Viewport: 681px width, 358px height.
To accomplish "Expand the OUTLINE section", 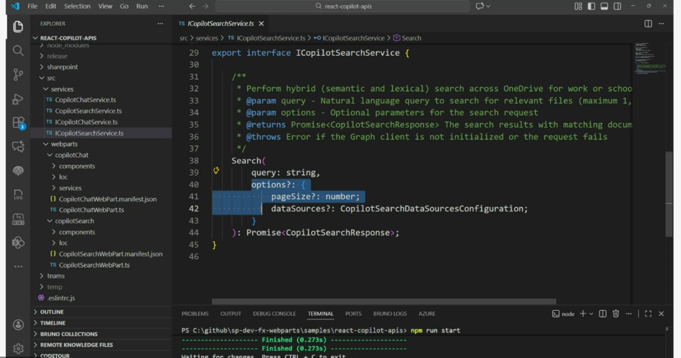I will 52,312.
